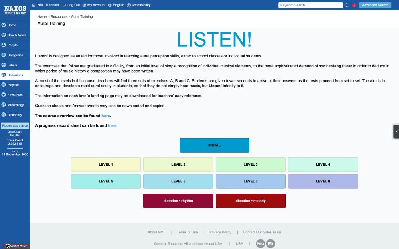Expand the collapsed right-edge side panel arrow

click(396, 131)
